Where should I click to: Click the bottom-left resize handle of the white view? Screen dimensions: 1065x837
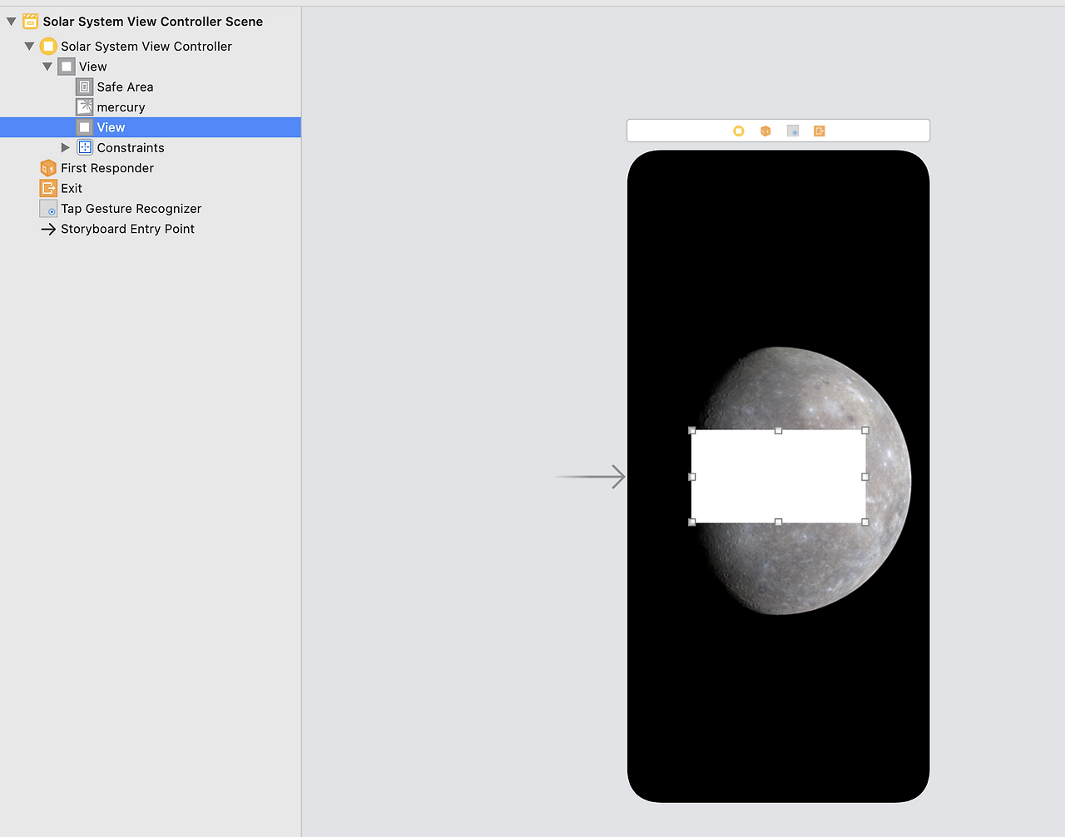692,523
